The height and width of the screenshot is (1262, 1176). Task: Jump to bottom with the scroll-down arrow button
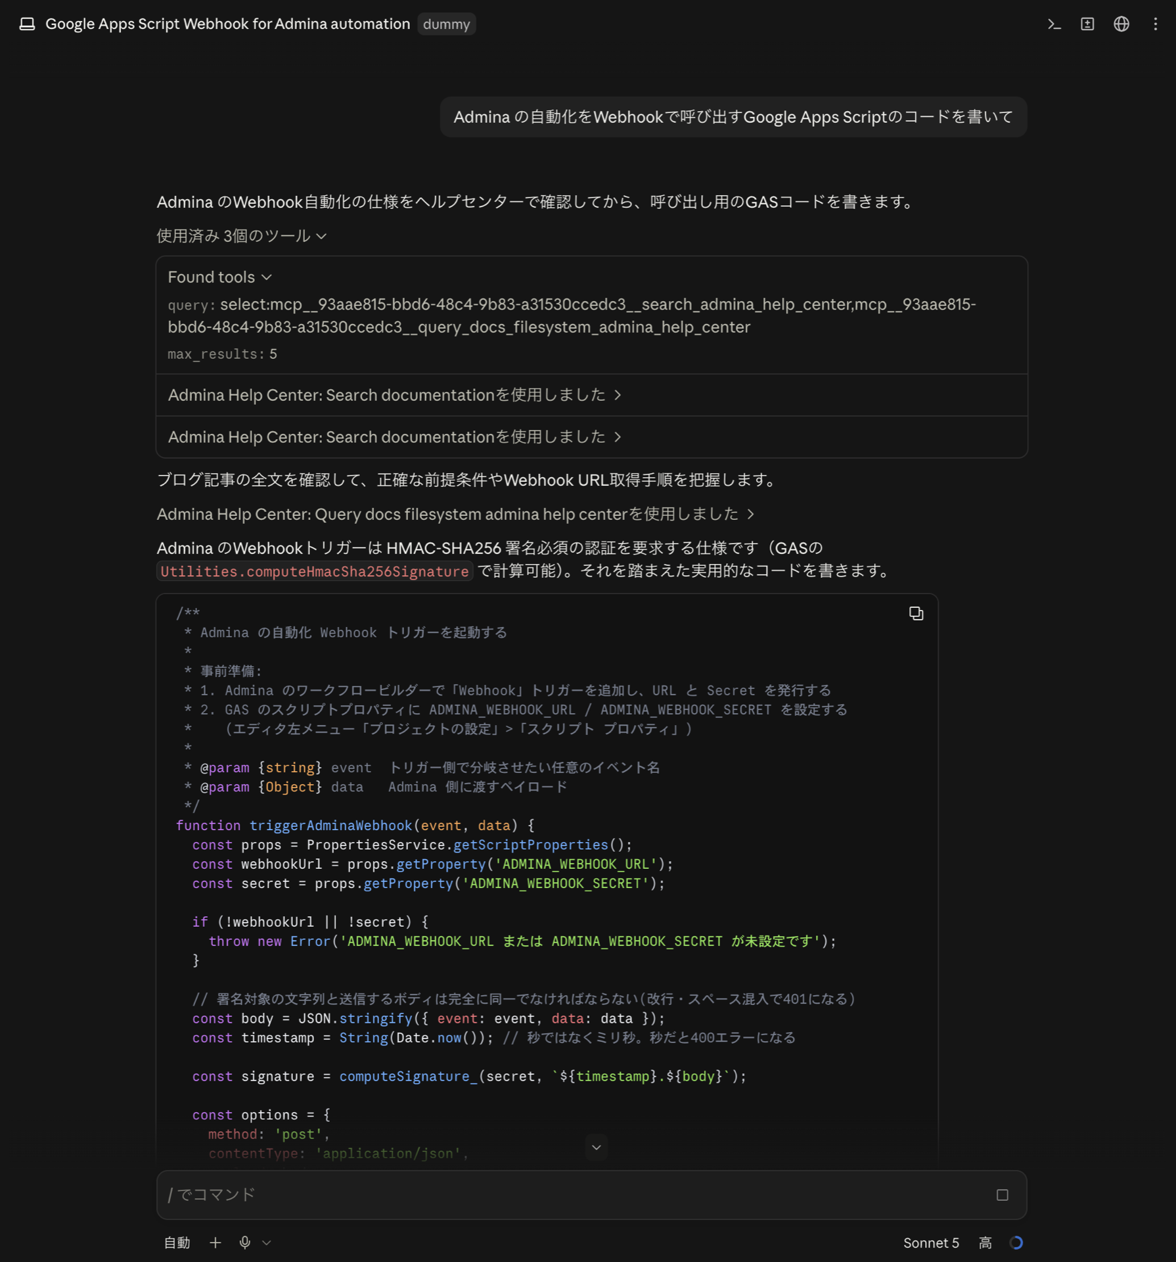click(596, 1147)
